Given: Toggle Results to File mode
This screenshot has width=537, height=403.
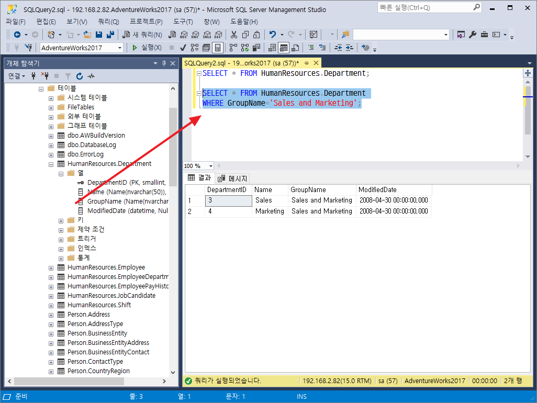Looking at the screenshot, I should coord(295,48).
